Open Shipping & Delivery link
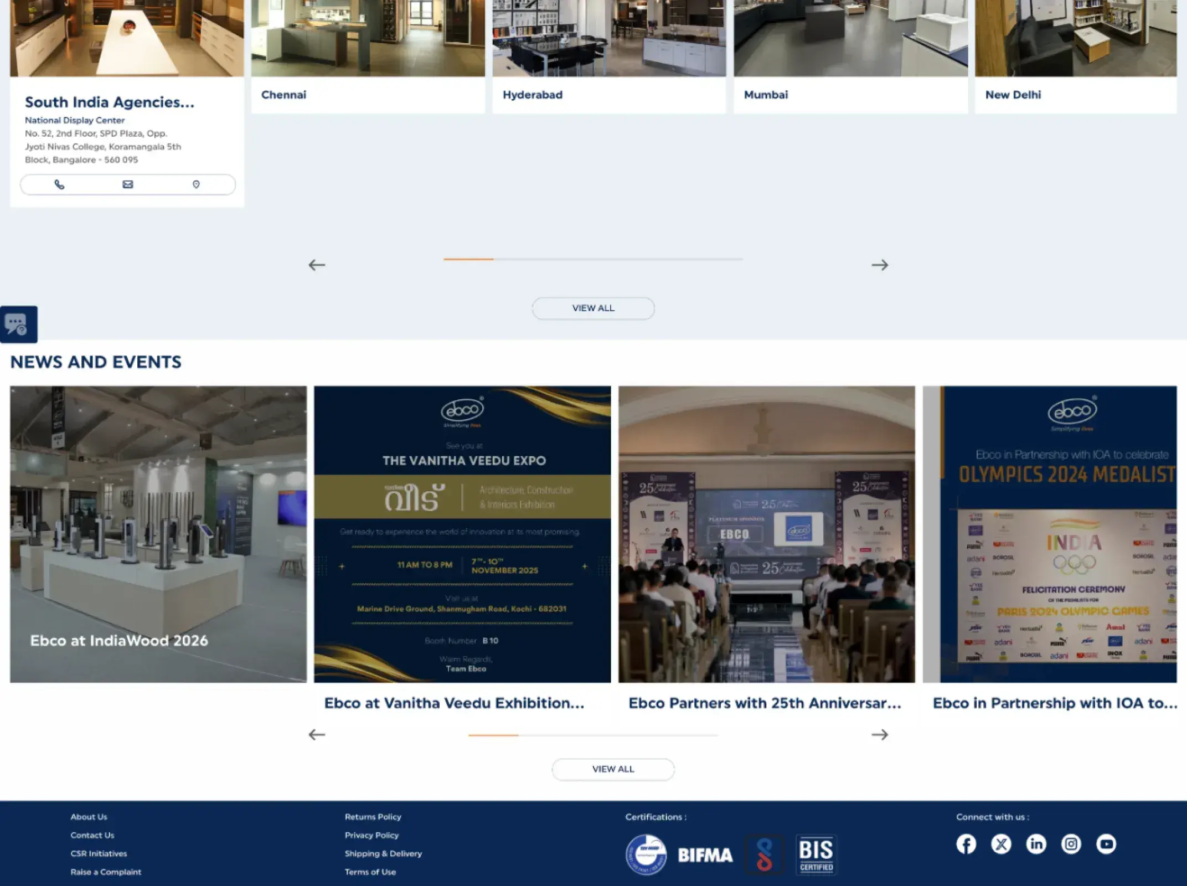The height and width of the screenshot is (886, 1187). point(383,853)
